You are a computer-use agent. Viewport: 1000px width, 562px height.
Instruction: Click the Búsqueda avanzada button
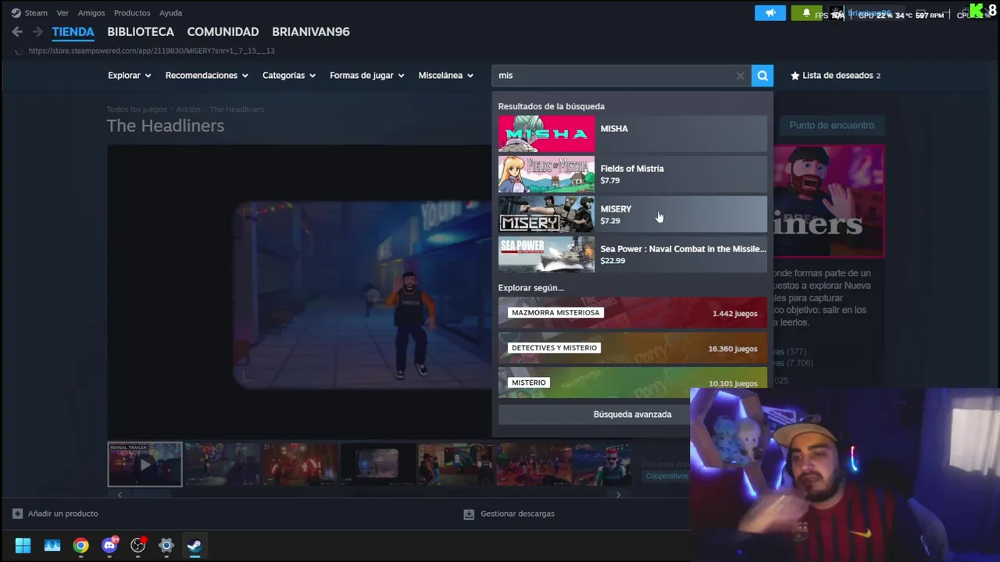633,414
